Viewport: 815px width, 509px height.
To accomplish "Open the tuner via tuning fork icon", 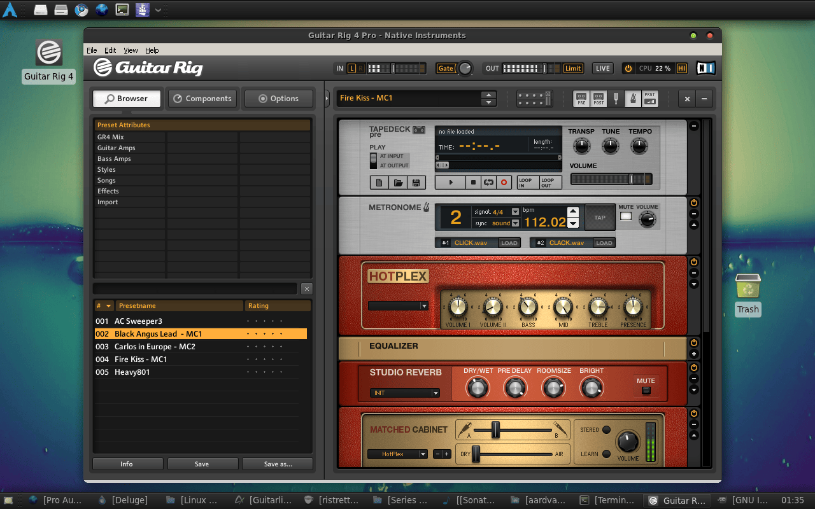I will [x=616, y=99].
